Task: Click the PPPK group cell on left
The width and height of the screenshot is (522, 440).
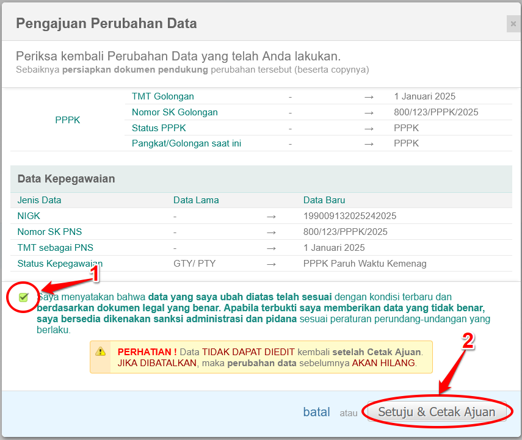Action: pyautogui.click(x=67, y=120)
